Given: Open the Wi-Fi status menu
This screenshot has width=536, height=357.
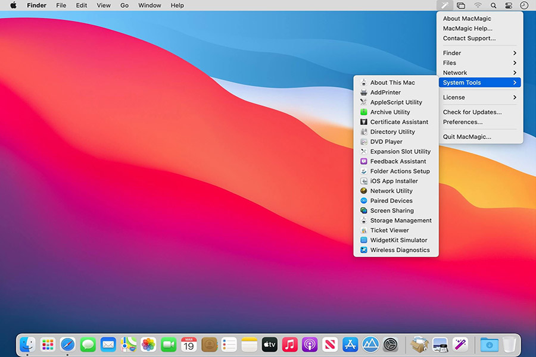Looking at the screenshot, I should (x=476, y=5).
